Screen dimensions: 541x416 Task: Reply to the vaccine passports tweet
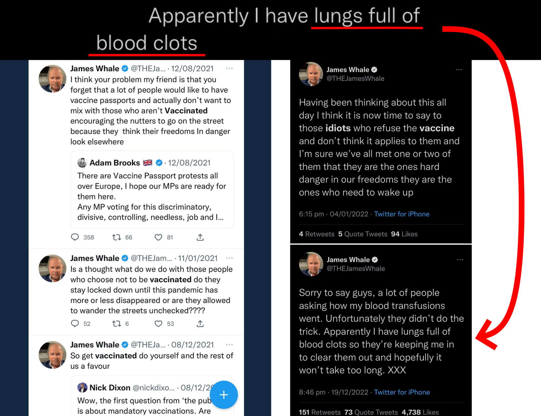75,237
